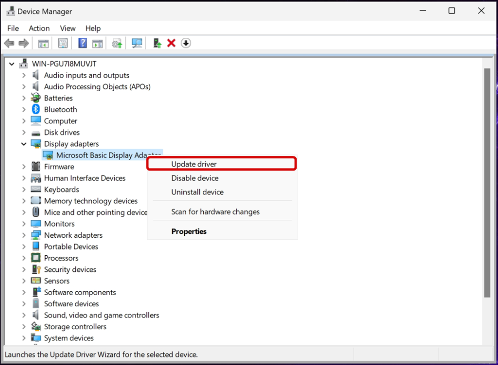Click the Help question mark toolbar icon
Viewport: 498px width, 365px height.
pos(82,43)
